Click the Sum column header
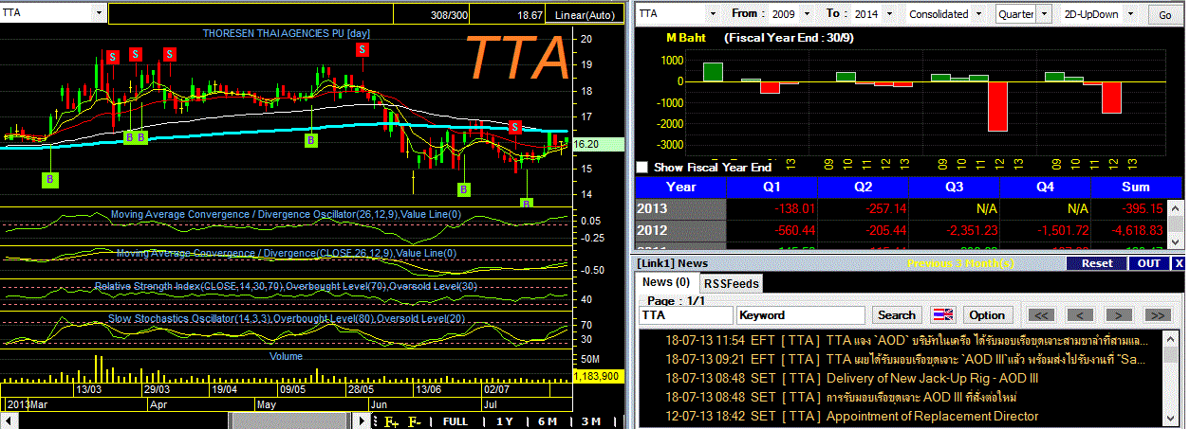Screen dimensions: 1190x429 1135,188
